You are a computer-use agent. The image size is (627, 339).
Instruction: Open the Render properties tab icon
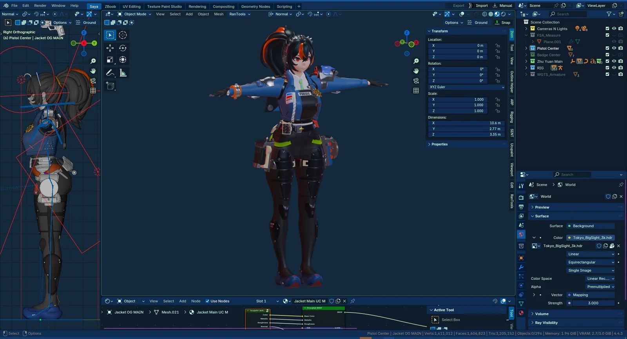tap(521, 197)
